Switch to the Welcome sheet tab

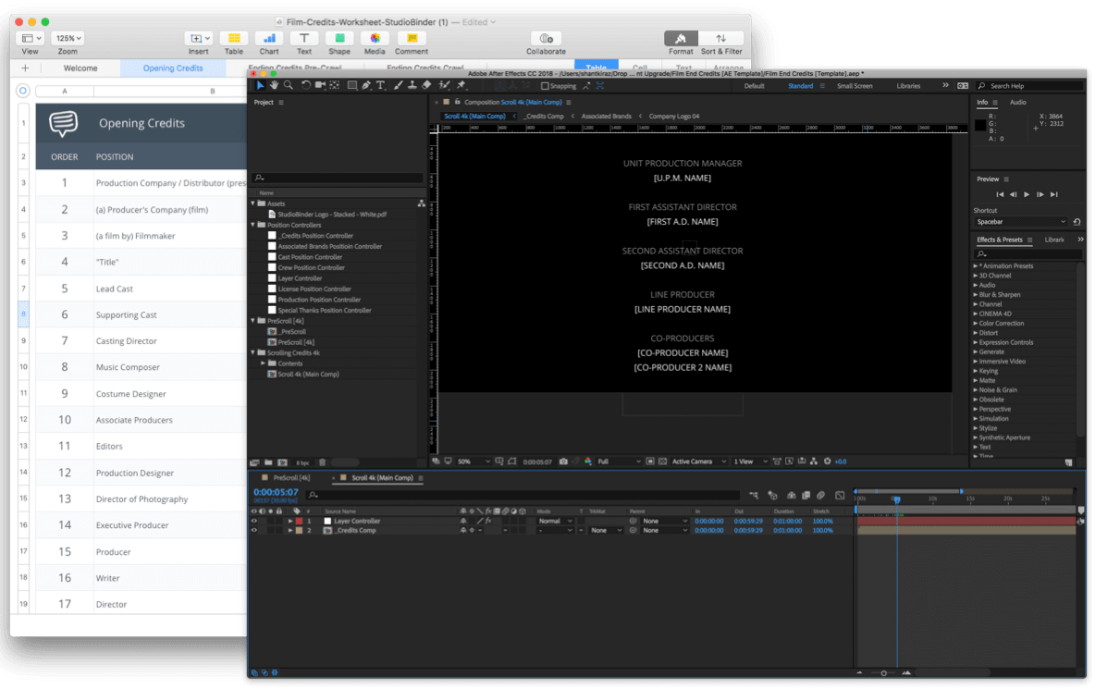tap(80, 68)
